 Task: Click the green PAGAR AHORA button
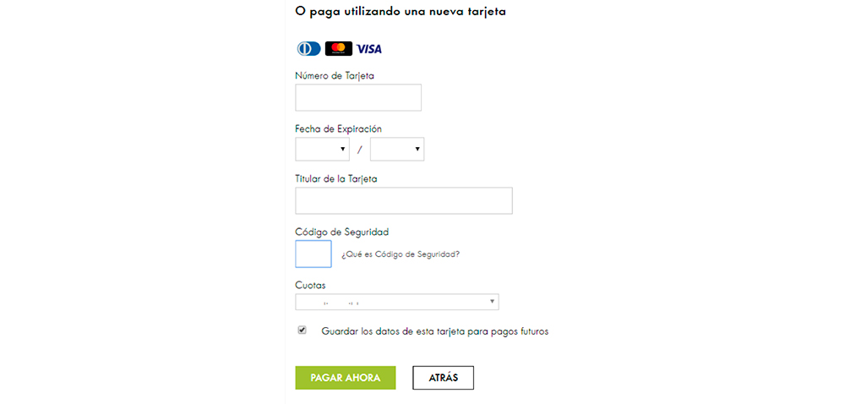(346, 378)
